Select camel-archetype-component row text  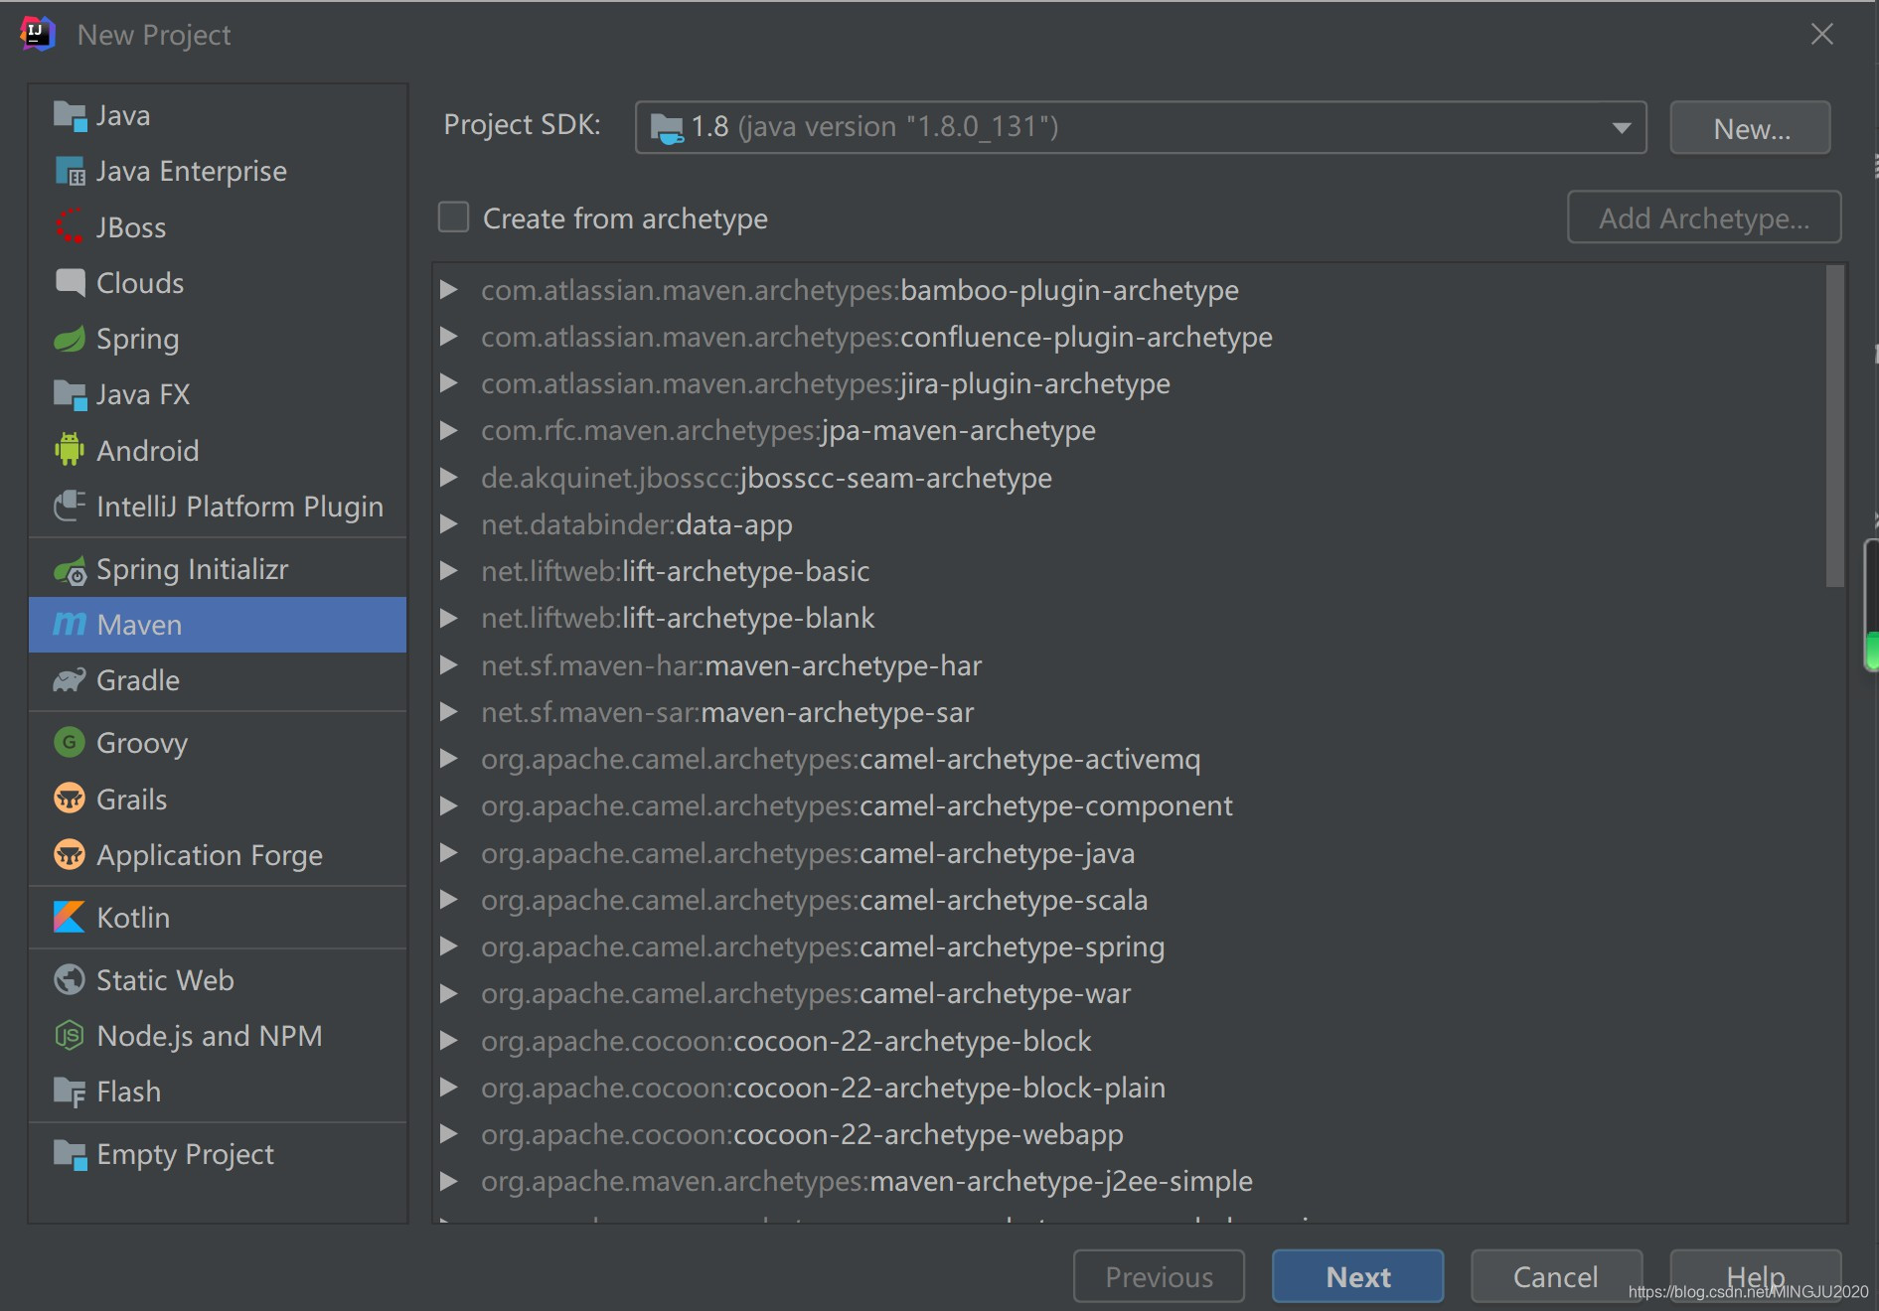pos(857,805)
